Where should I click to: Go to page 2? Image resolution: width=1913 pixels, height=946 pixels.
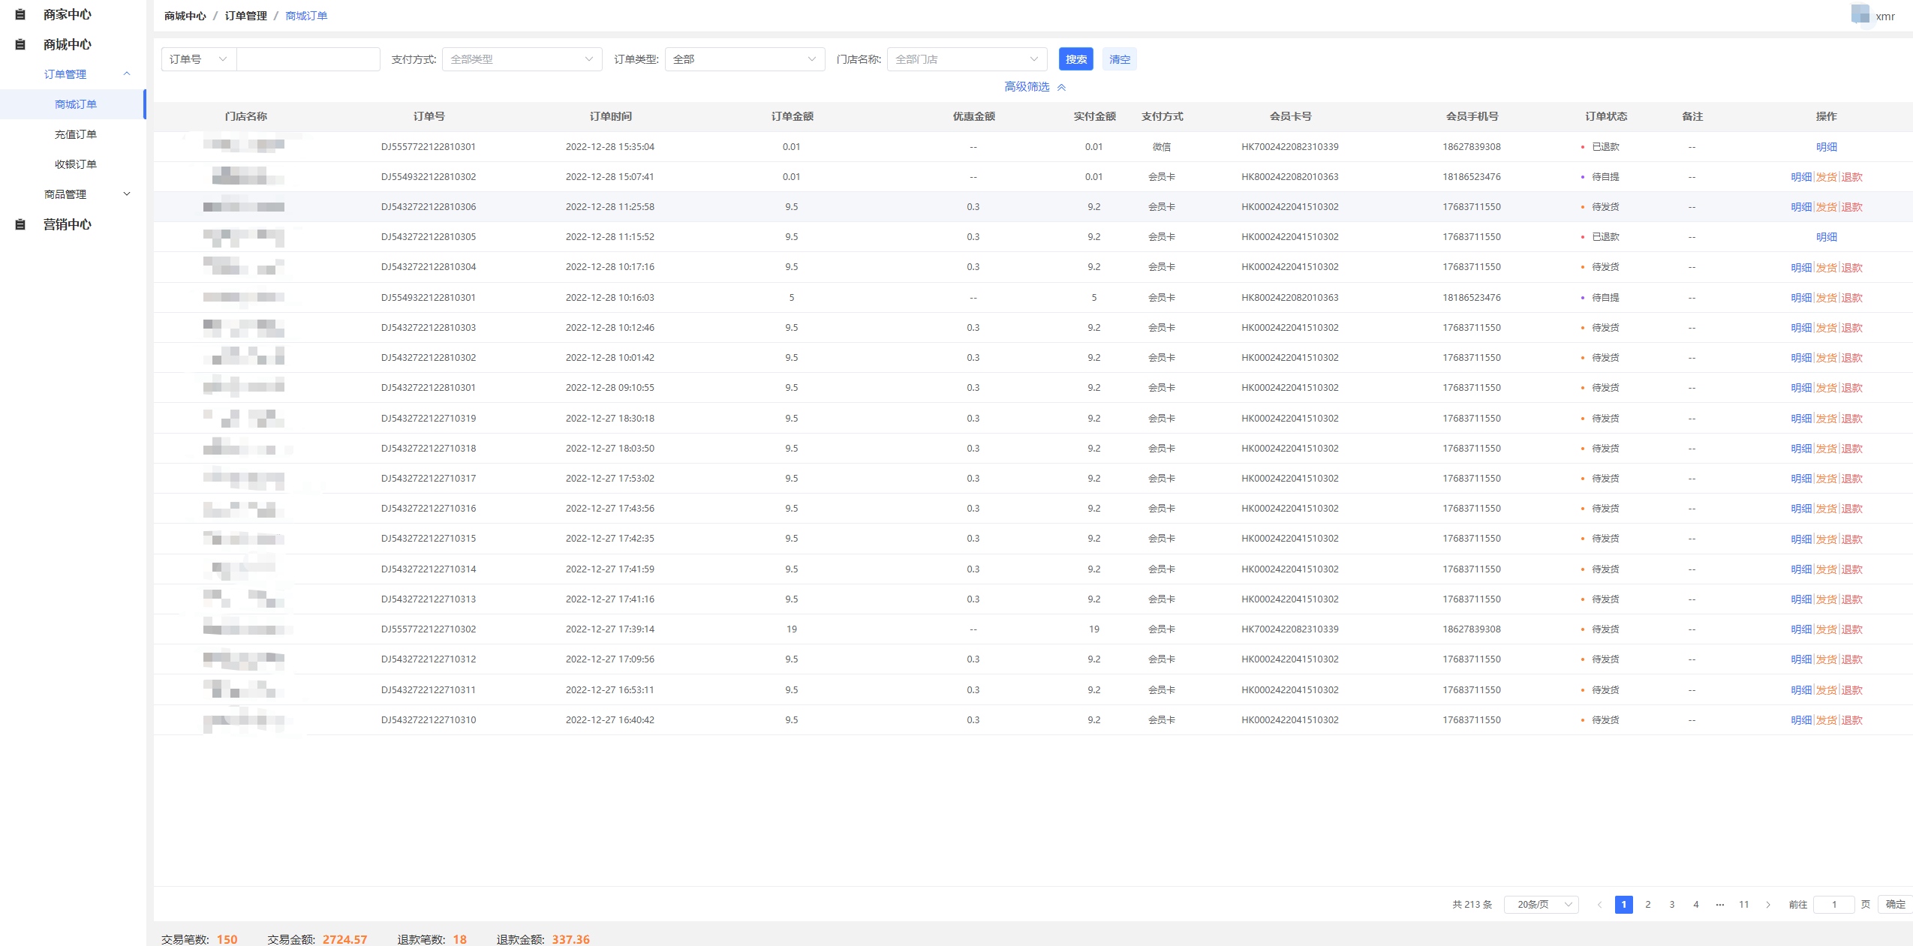click(x=1647, y=904)
